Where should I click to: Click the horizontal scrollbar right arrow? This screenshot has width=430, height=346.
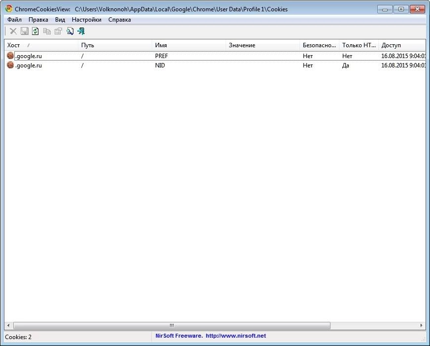tap(421, 325)
